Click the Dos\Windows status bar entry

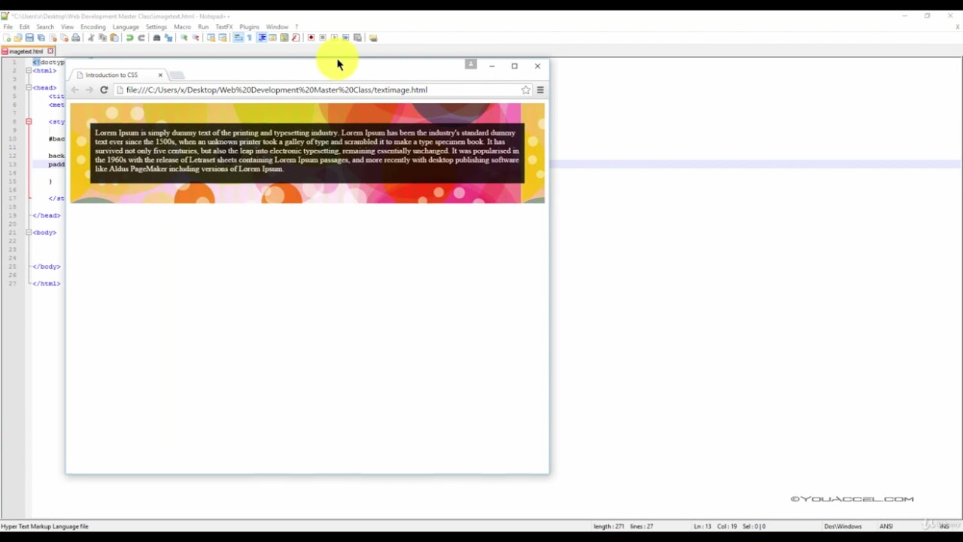843,526
